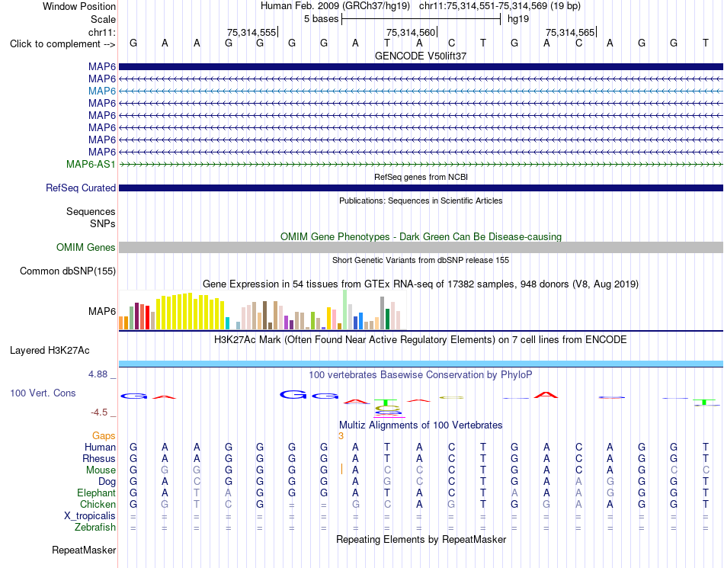Click the MAP6 label beside the GTEx chart

[102, 311]
